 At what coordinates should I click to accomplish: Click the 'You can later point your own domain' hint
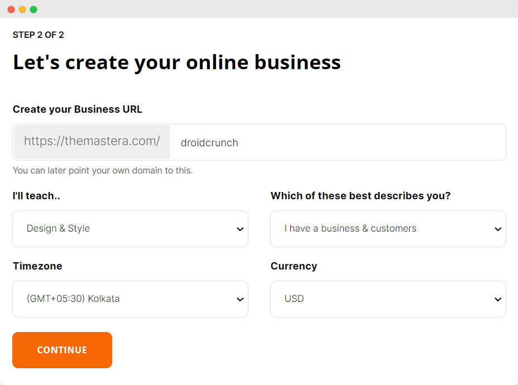pyautogui.click(x=103, y=171)
